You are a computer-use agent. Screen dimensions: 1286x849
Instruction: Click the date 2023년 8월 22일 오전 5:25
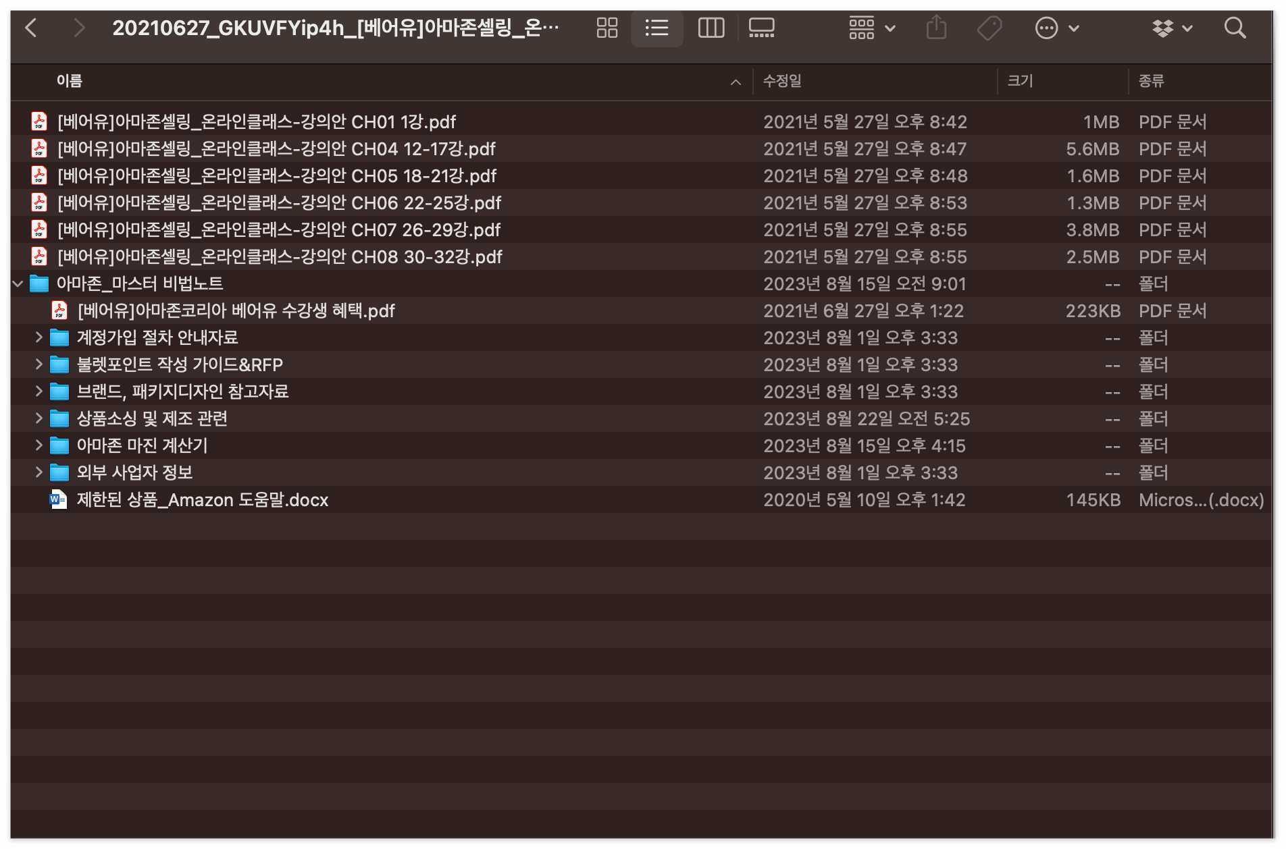[867, 418]
